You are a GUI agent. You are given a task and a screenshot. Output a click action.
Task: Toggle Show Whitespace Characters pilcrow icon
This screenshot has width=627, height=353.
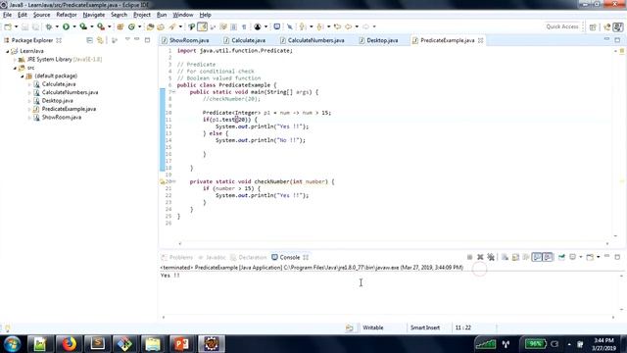(x=244, y=26)
